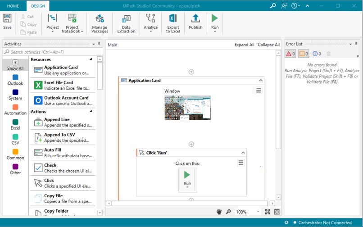363x227 pixels.
Task: Open the Project menu button
Action: [53, 23]
